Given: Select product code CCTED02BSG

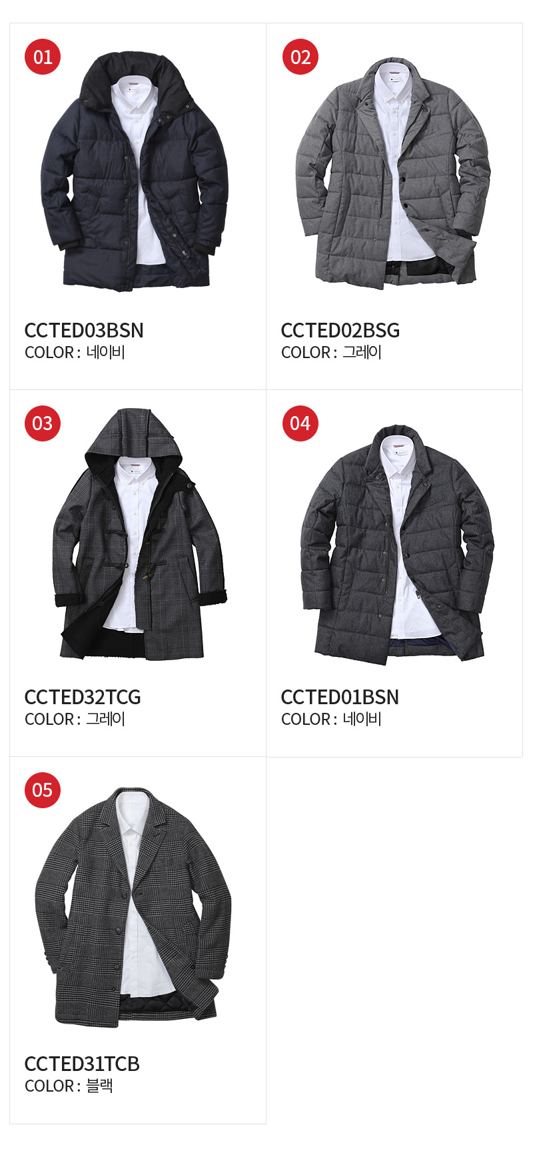Looking at the screenshot, I should click(340, 330).
